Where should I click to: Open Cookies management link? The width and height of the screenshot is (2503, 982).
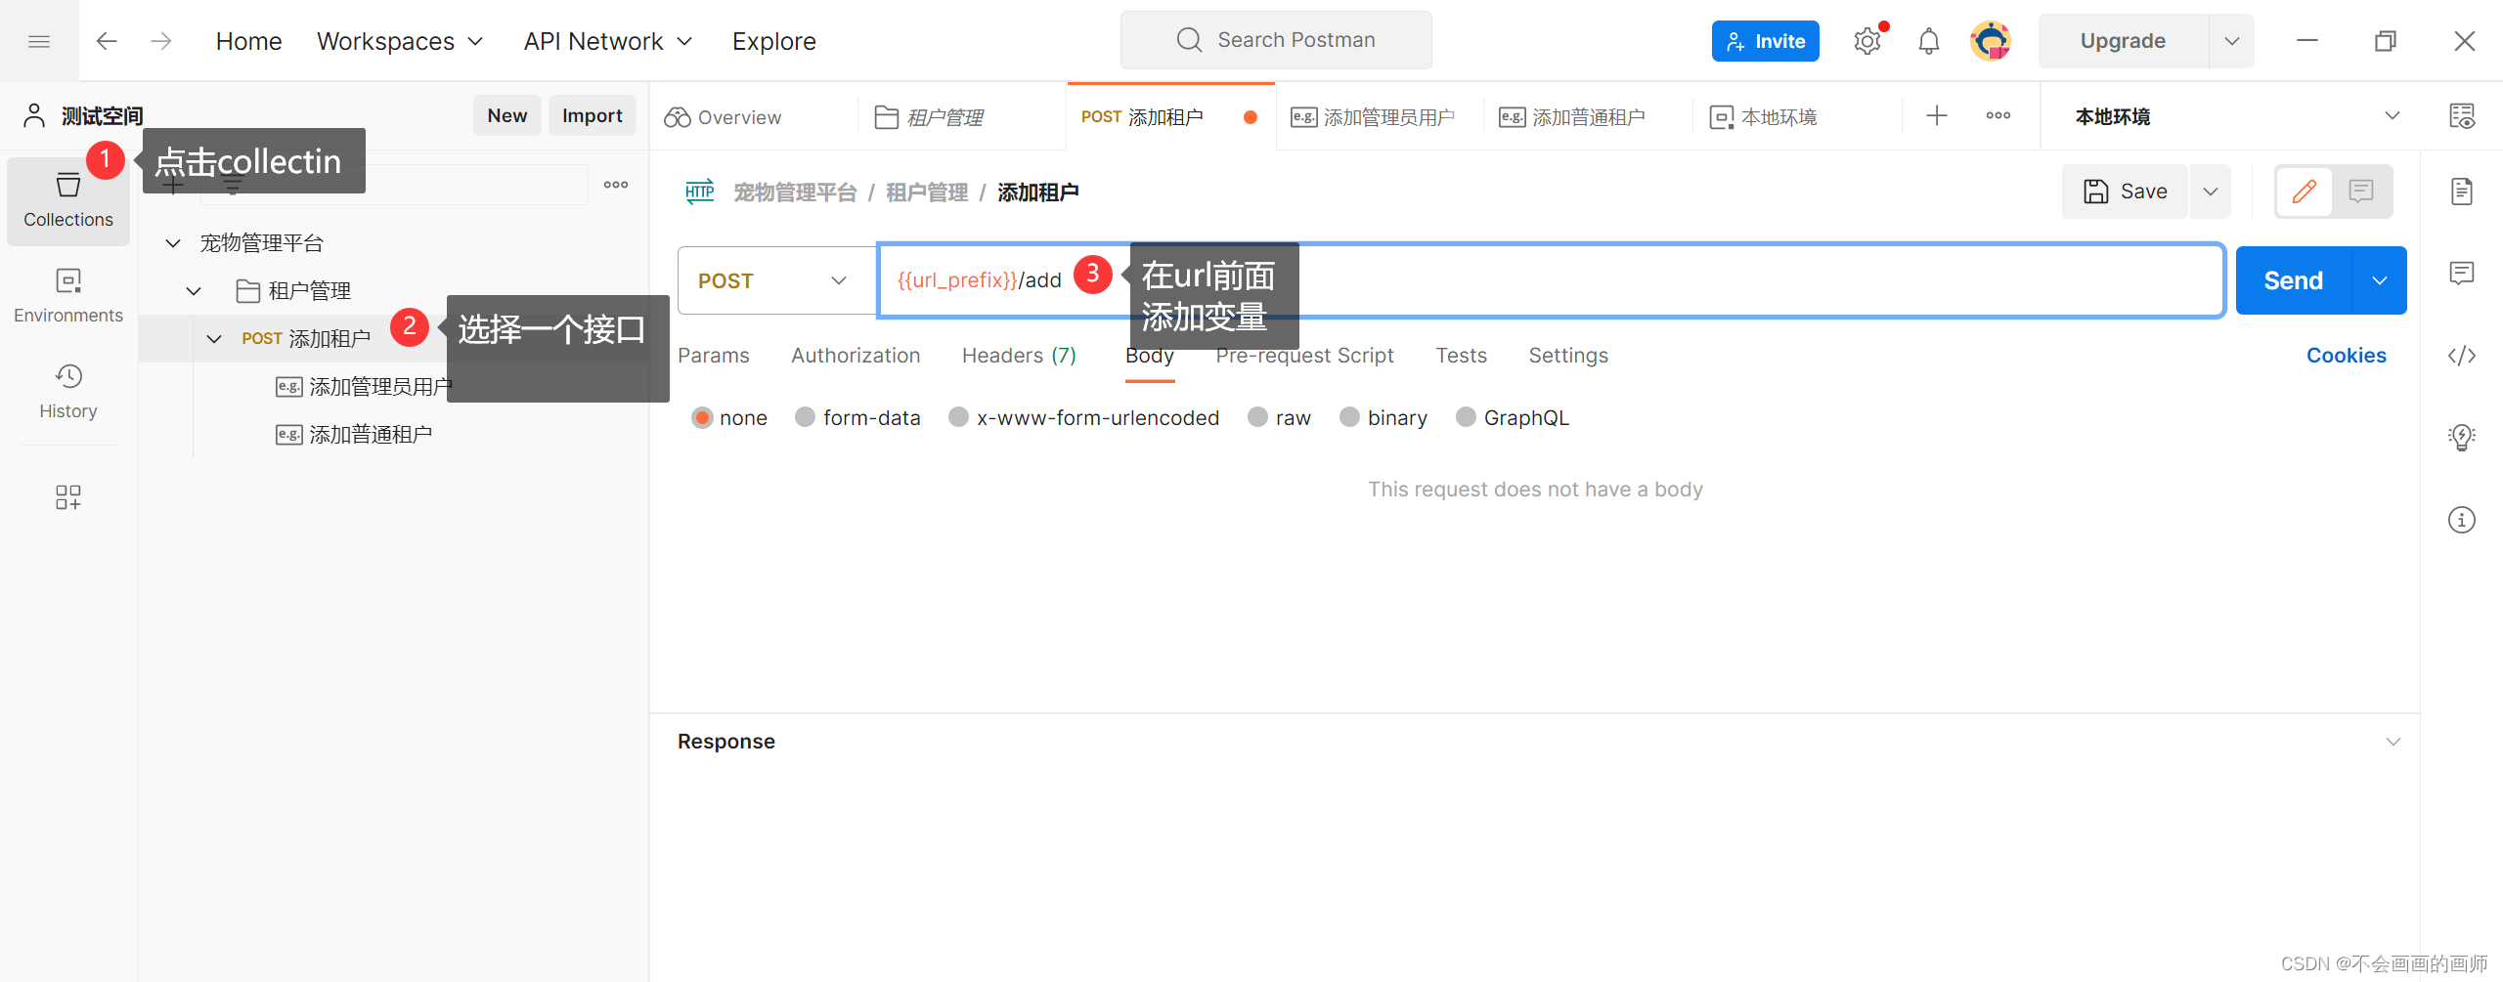pos(2346,355)
